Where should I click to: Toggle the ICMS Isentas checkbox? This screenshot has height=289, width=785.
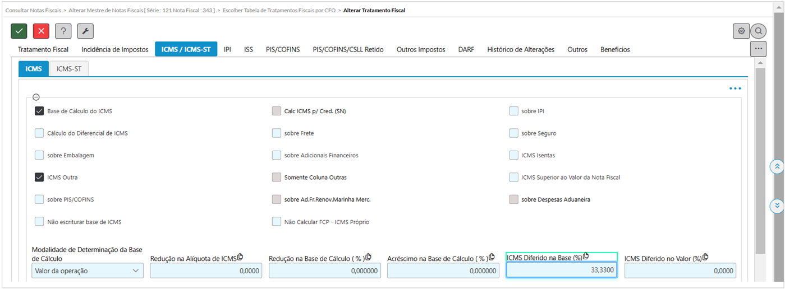coord(514,155)
